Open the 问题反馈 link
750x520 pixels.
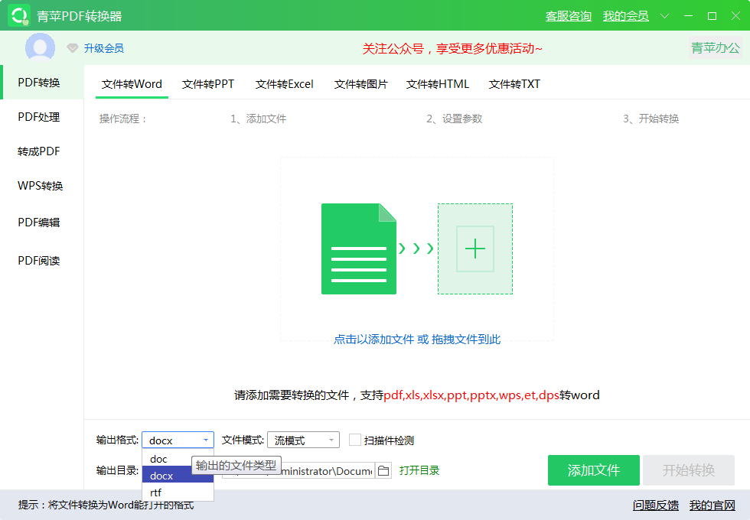coord(656,505)
